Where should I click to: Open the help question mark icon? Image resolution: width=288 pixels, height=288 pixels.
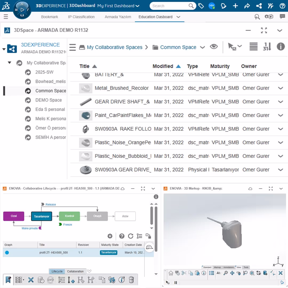coord(282,6)
